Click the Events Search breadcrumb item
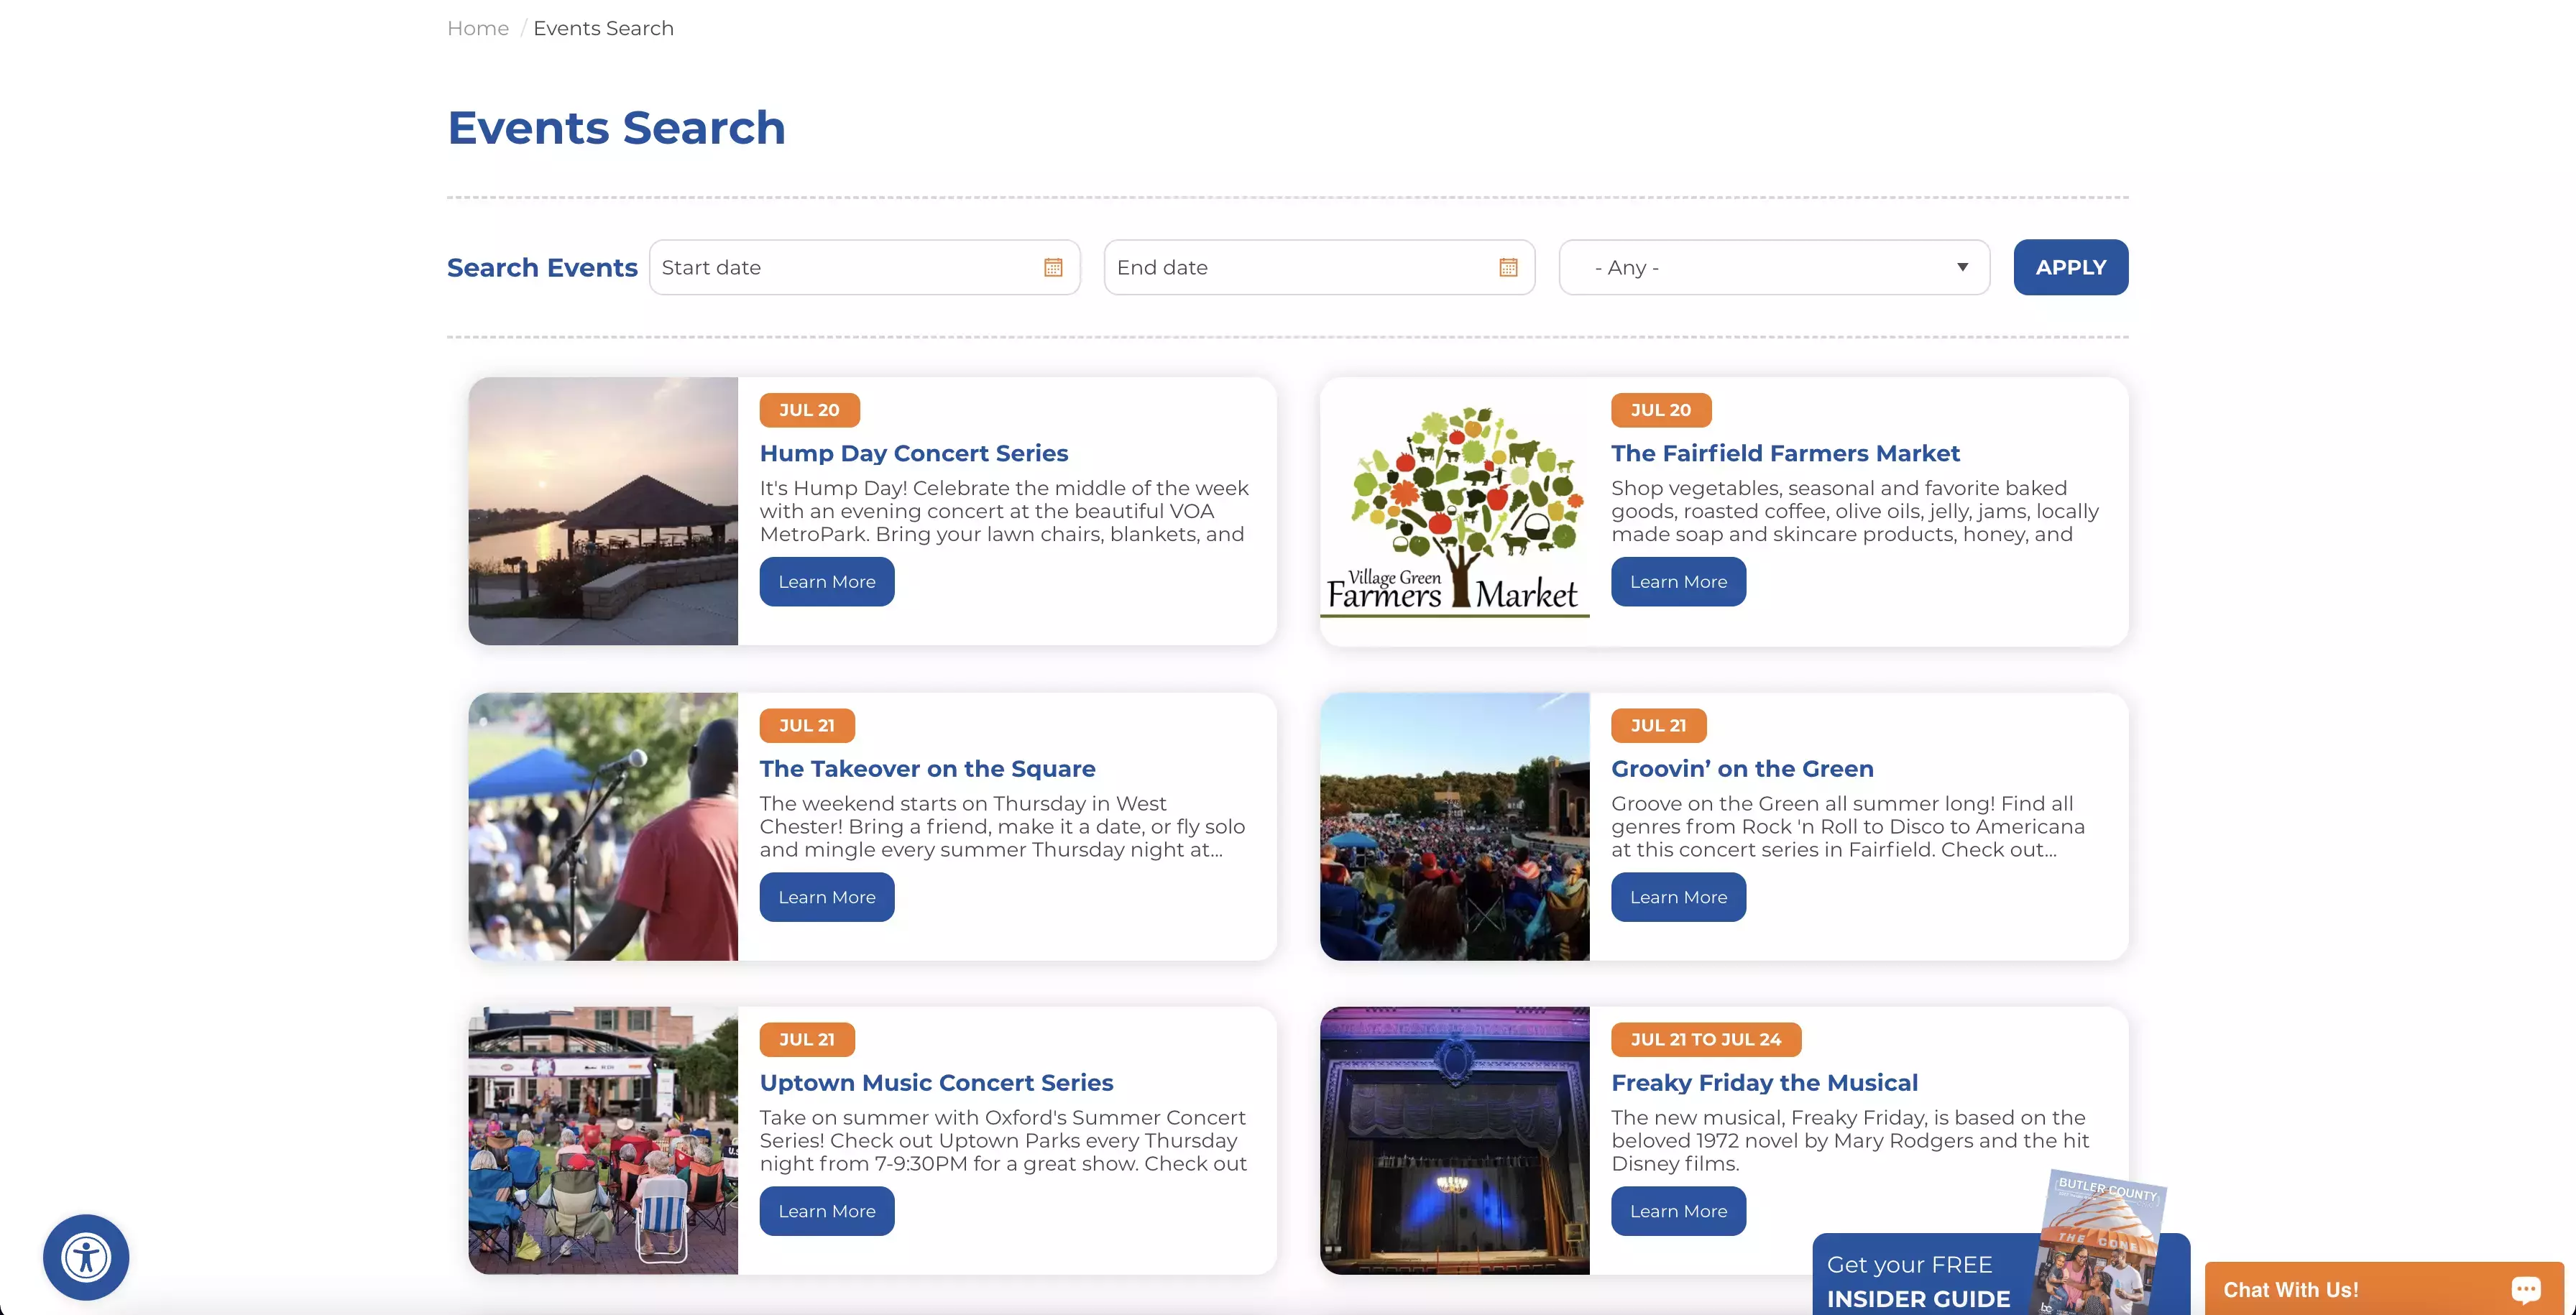The height and width of the screenshot is (1315, 2576). point(604,27)
